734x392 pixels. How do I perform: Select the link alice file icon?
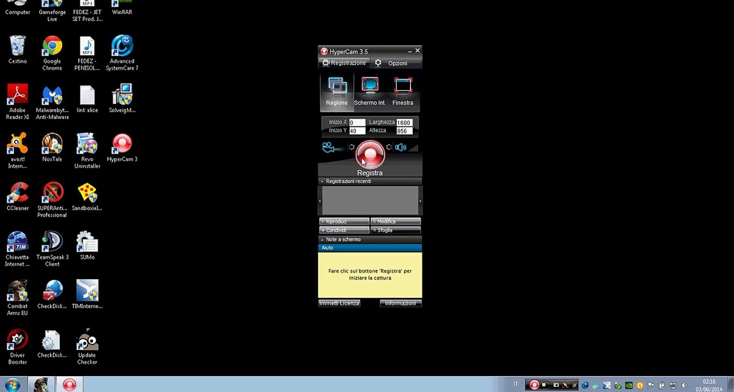tap(87, 99)
